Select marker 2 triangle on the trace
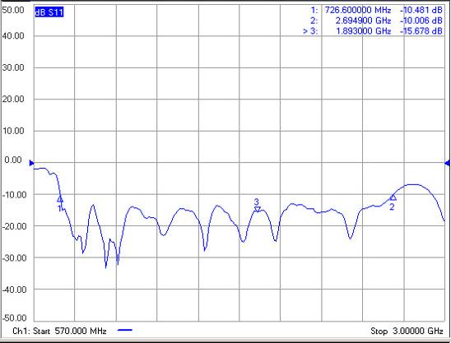The height and width of the screenshot is (343, 451). tap(393, 197)
